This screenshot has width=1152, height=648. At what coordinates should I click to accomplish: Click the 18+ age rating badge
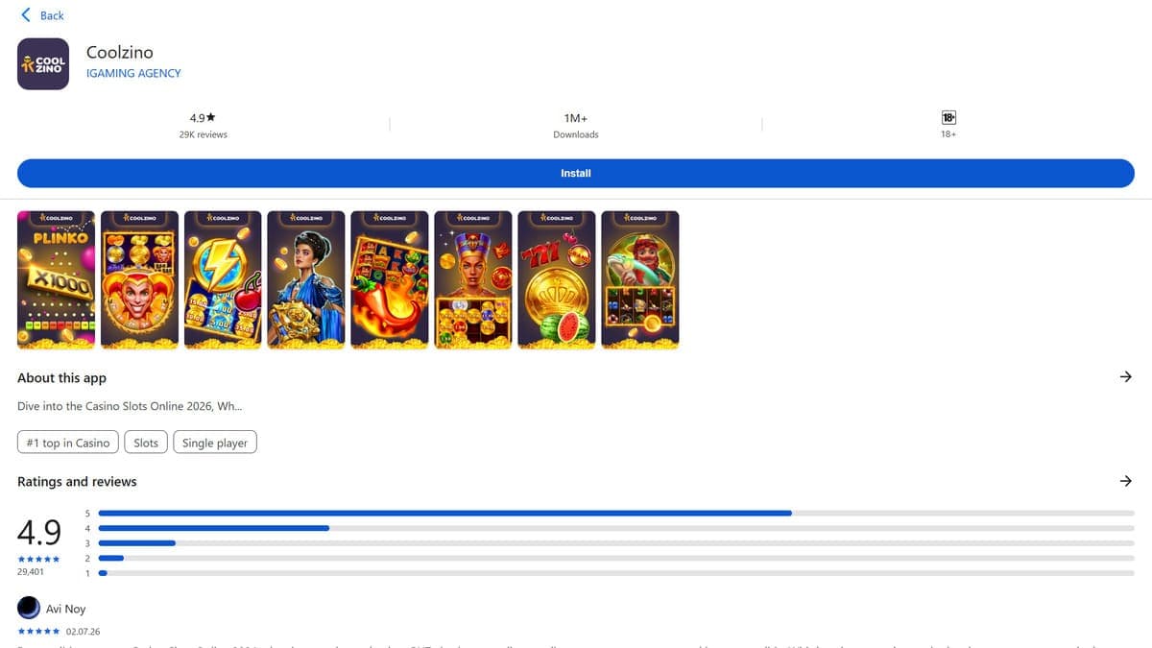click(948, 117)
